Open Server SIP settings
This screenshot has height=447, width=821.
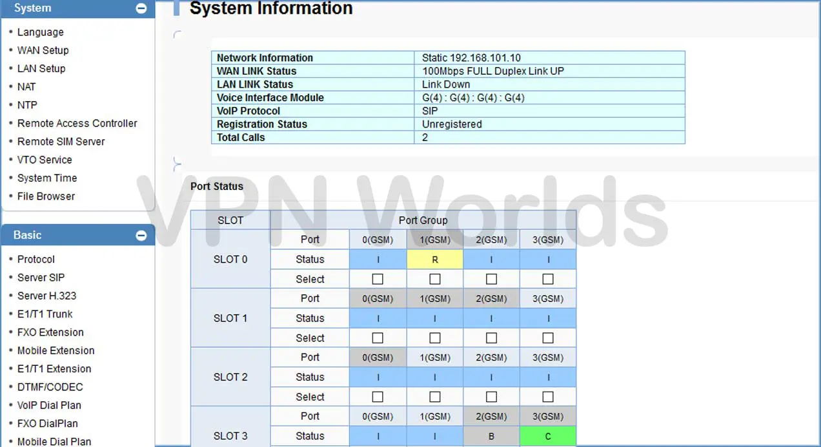(x=41, y=277)
